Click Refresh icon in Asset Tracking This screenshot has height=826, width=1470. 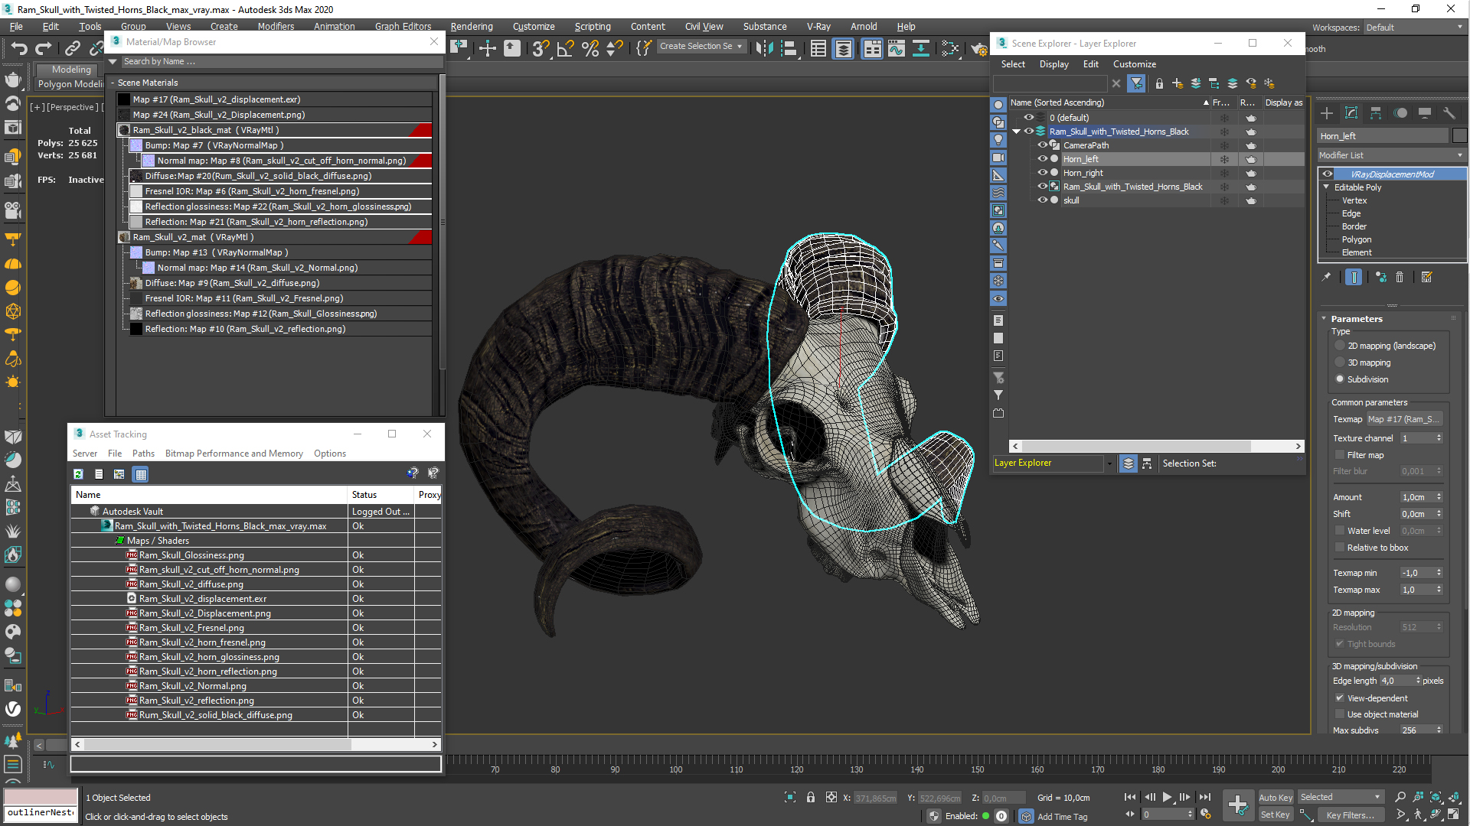click(x=78, y=474)
